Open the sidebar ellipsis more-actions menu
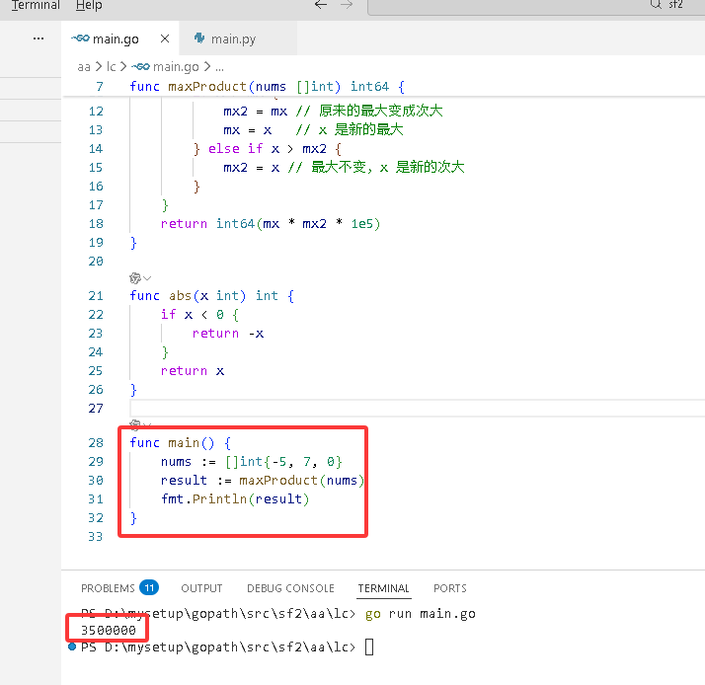705x685 pixels. point(39,38)
